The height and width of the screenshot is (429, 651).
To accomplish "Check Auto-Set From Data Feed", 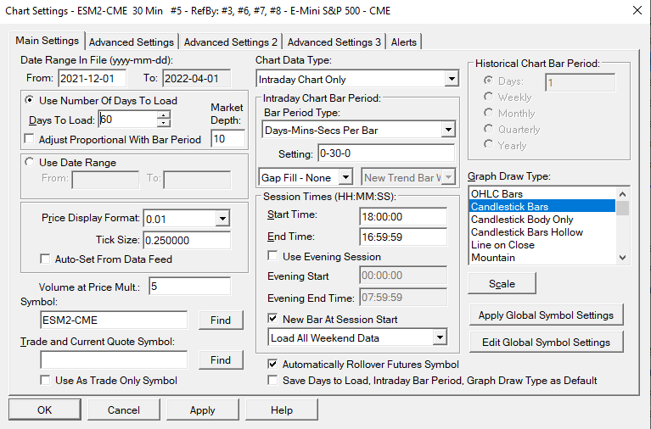I will [x=45, y=259].
